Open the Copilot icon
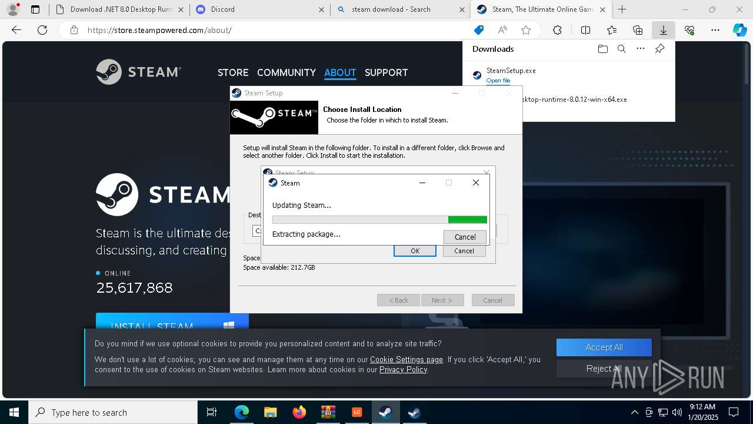The height and width of the screenshot is (424, 753). (x=739, y=30)
